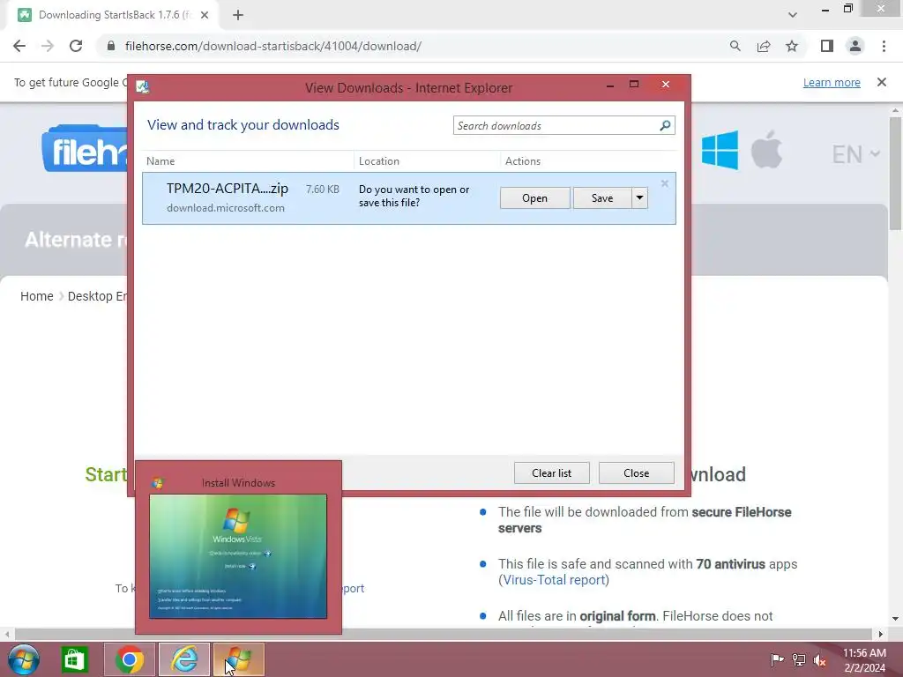Expand the Save options dropdown arrow
The height and width of the screenshot is (677, 903).
tap(640, 198)
